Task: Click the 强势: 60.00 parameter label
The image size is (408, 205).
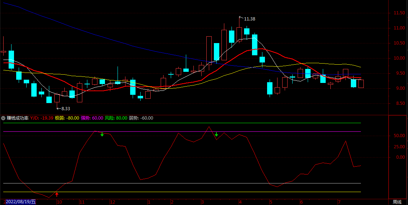Action: click(x=92, y=118)
